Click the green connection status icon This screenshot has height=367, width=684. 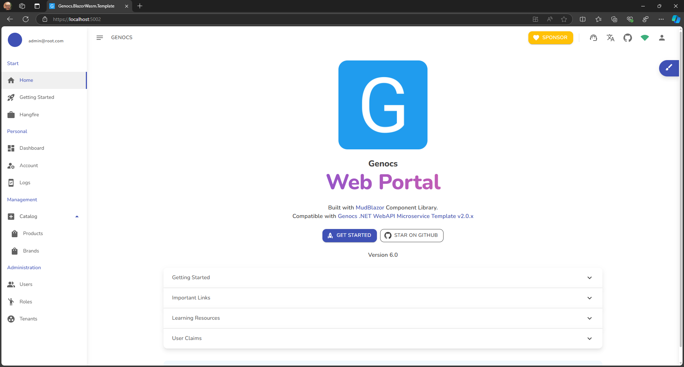pos(644,38)
